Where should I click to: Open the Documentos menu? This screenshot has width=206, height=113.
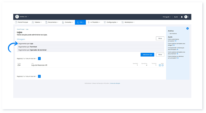(x=51, y=22)
